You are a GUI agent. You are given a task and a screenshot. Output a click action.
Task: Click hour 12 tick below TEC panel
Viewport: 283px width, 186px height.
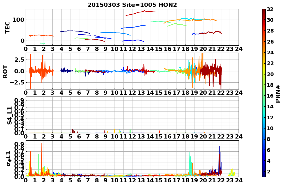pos(132,49)
